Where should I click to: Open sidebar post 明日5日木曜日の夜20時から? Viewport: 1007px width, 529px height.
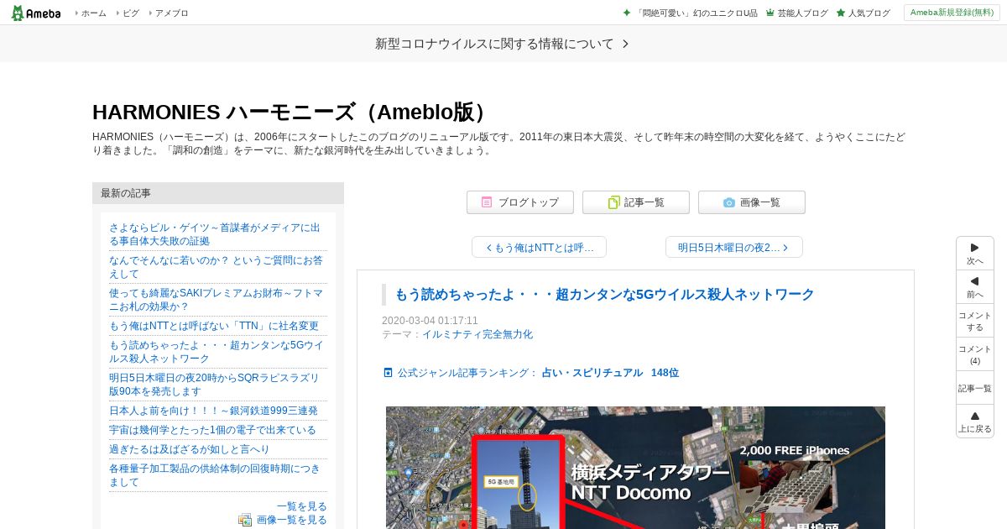click(x=214, y=385)
